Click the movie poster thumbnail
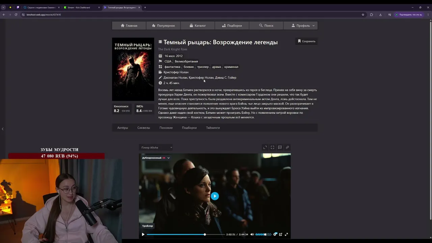 point(133,69)
